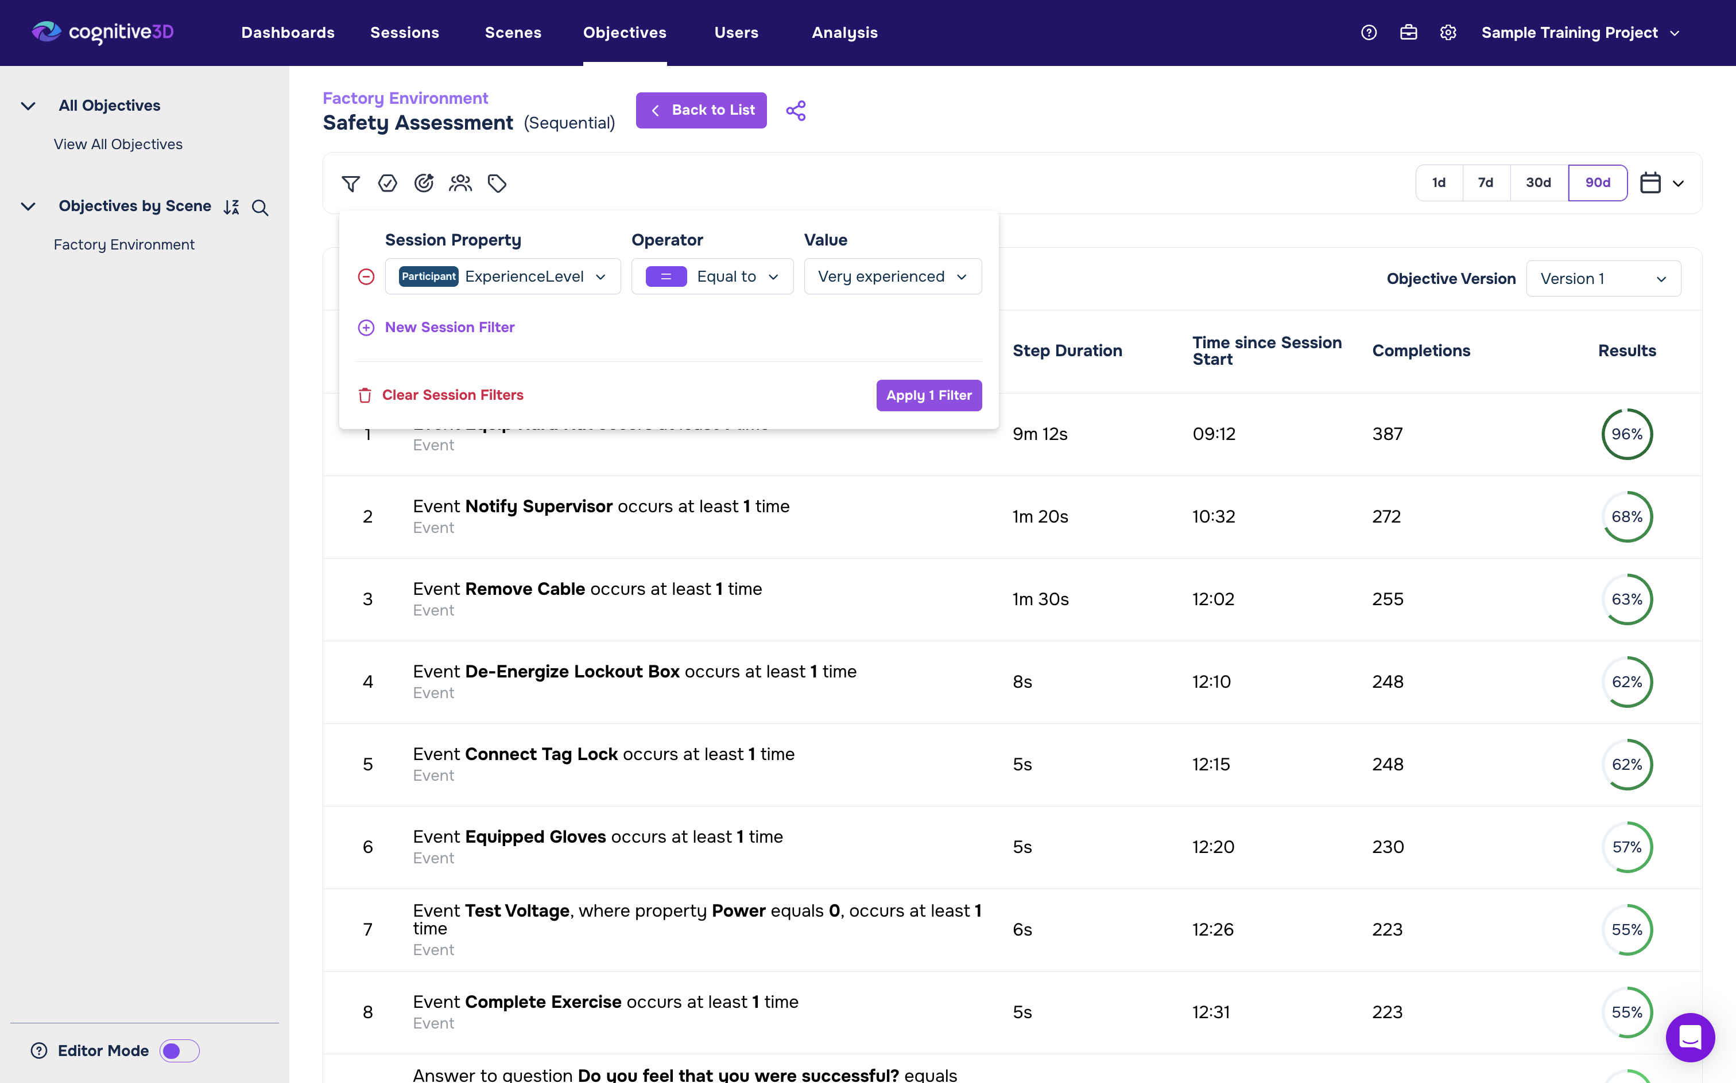Open the participants group filter icon
Image resolution: width=1736 pixels, height=1083 pixels.
click(x=460, y=184)
